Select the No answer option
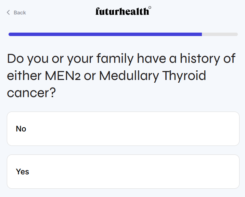The image size is (245, 197). 123,129
